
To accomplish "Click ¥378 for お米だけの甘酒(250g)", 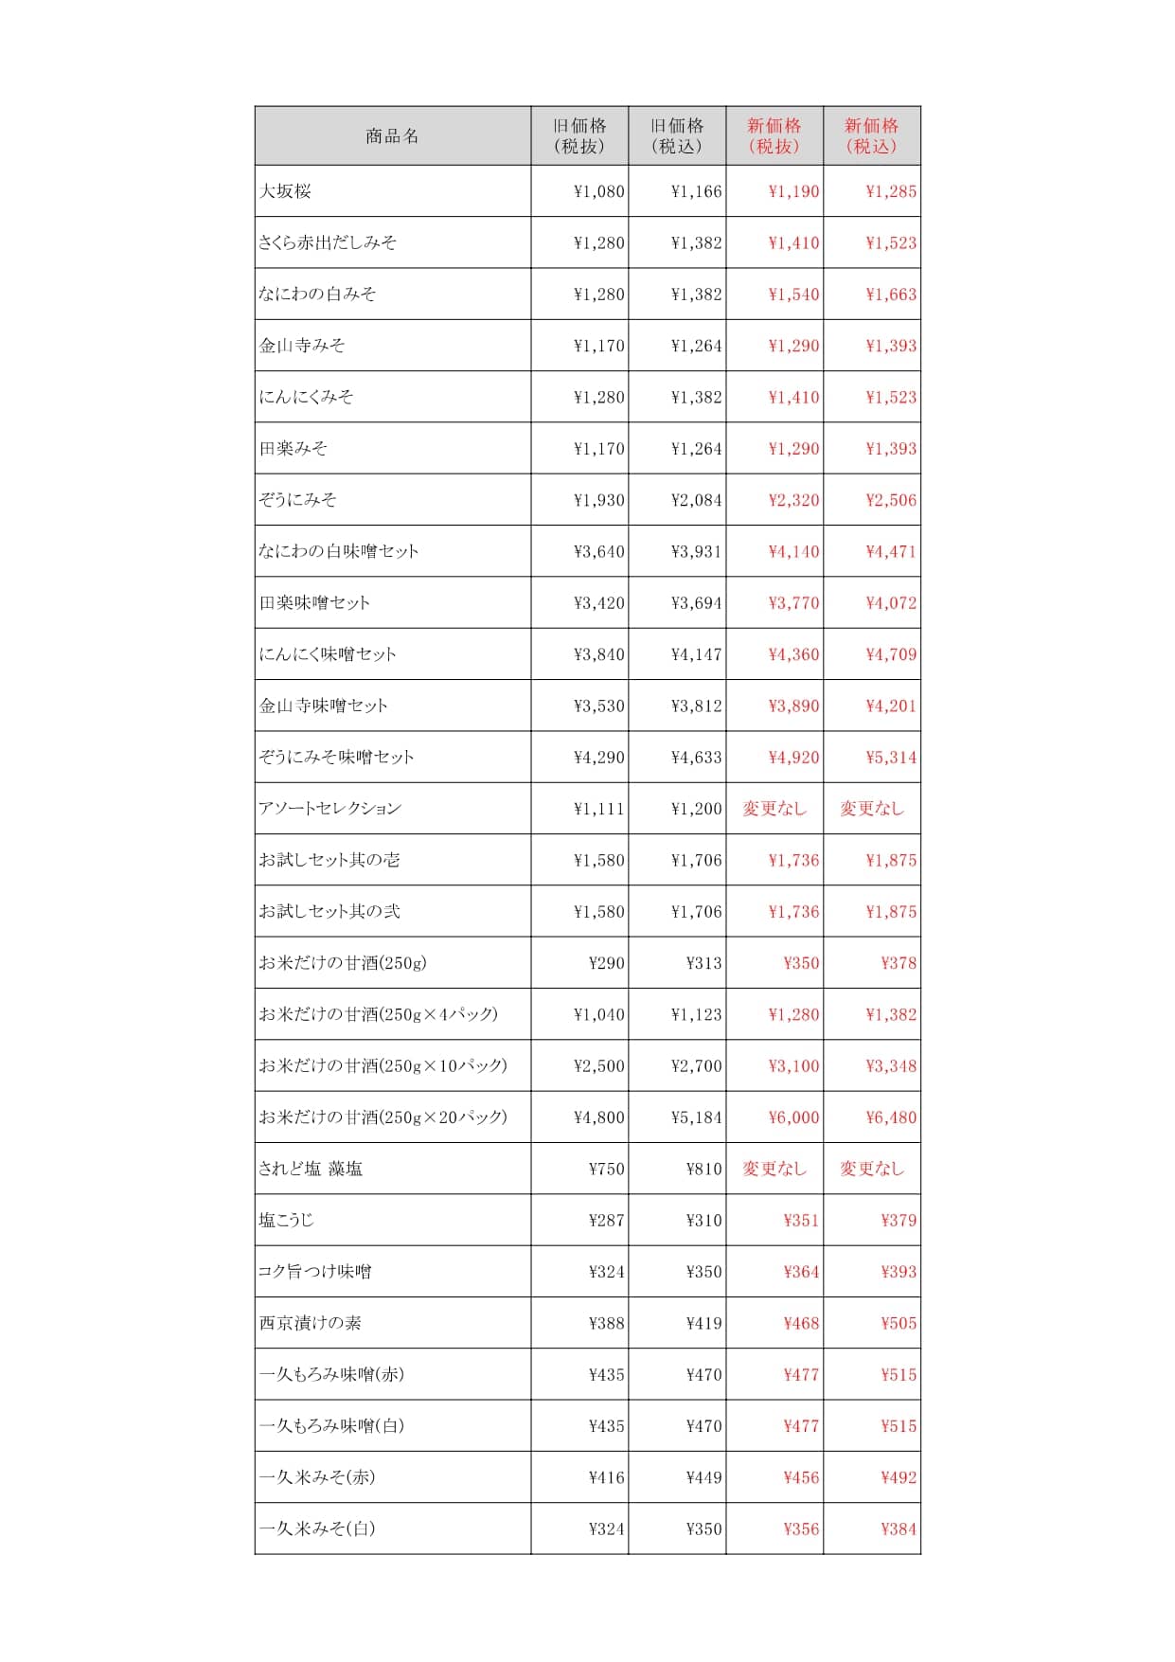I will tap(899, 963).
